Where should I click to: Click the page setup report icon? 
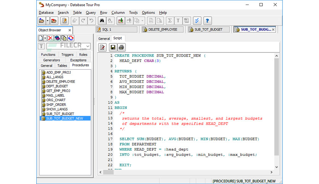click(x=151, y=21)
